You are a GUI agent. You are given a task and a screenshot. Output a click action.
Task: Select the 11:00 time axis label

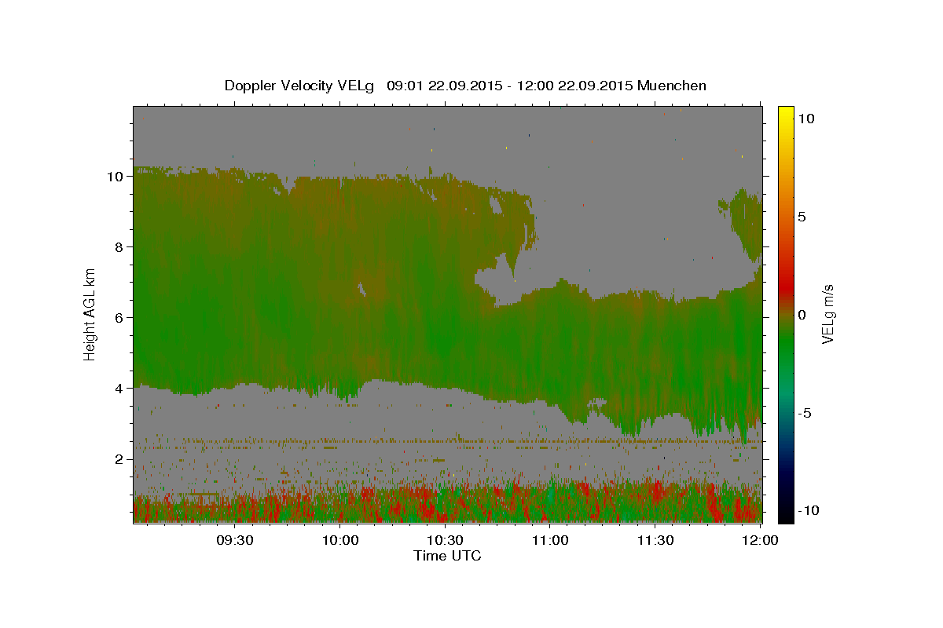point(550,540)
